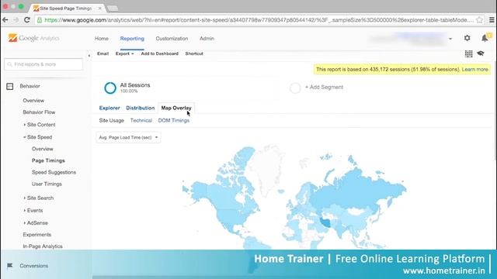Open the Customization tab
The width and height of the screenshot is (497, 279).
172,39
